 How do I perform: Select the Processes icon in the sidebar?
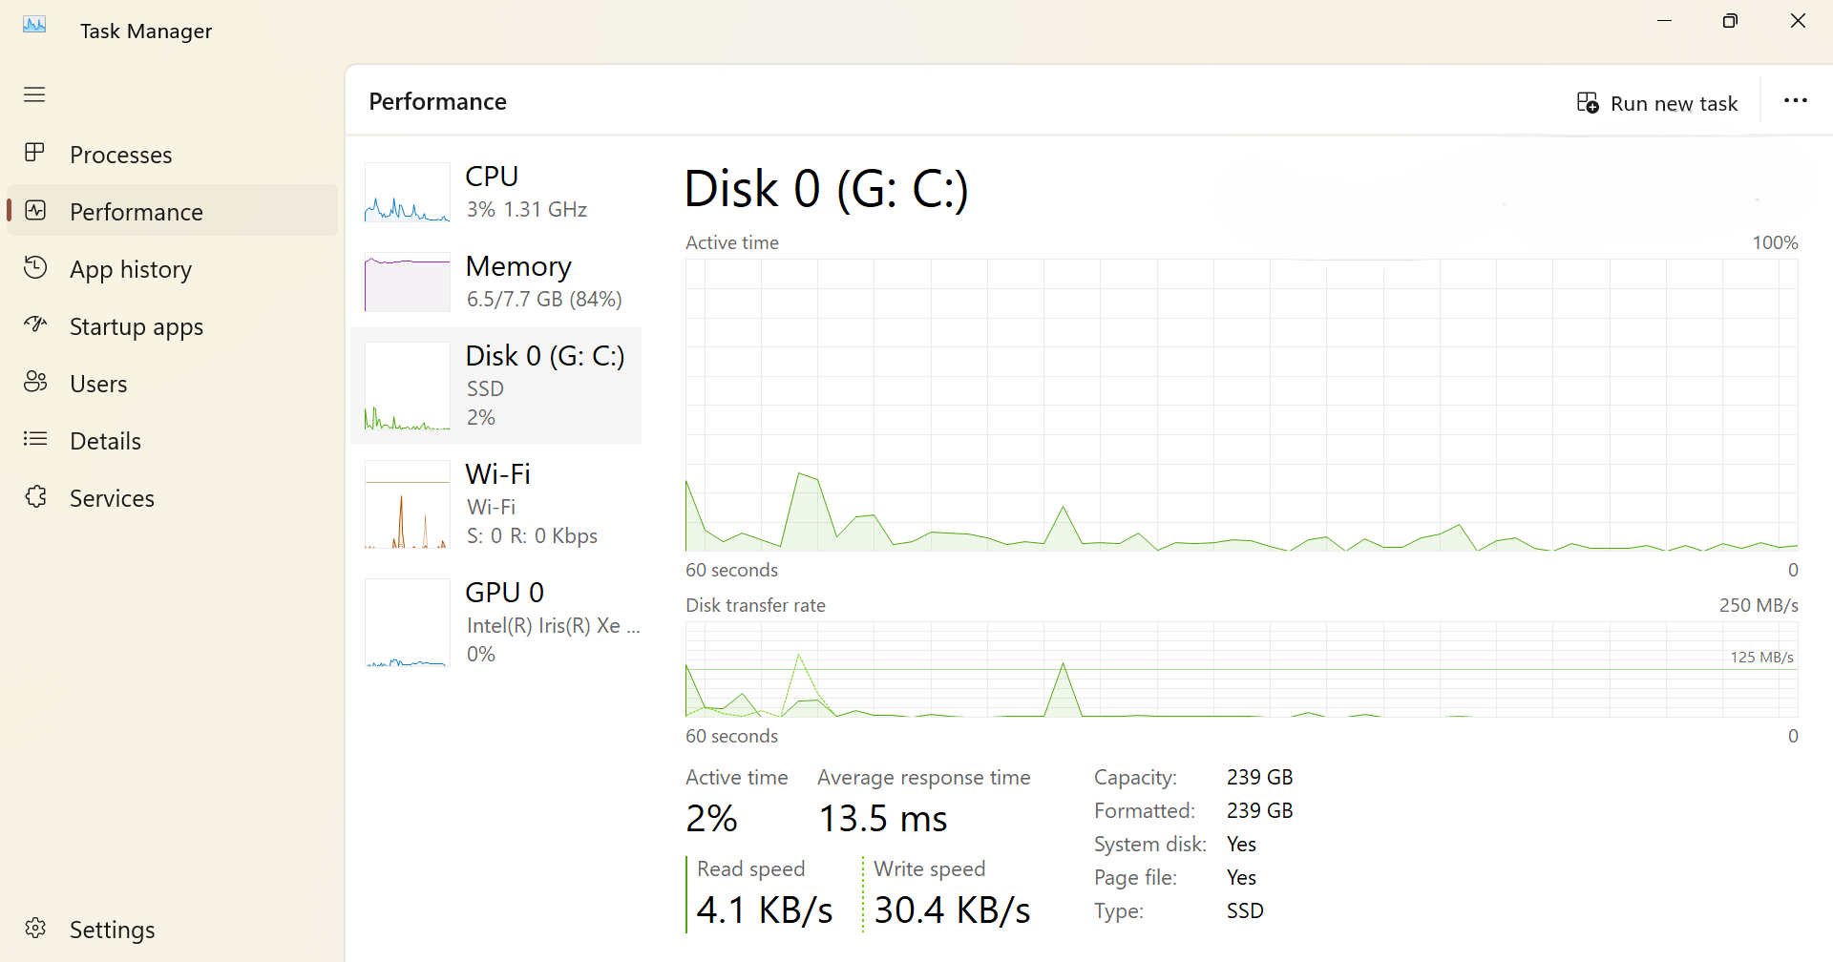[35, 154]
